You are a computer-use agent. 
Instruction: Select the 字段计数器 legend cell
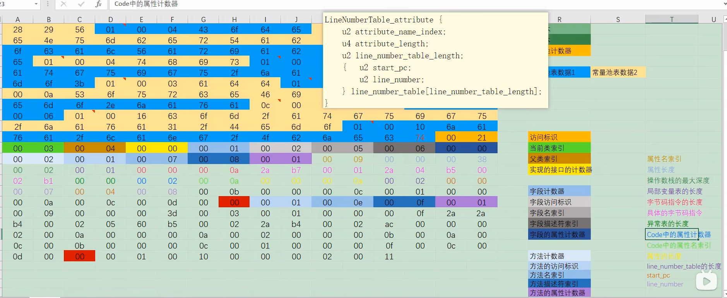click(559, 191)
